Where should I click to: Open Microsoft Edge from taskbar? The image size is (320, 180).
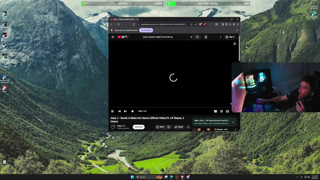171,177
